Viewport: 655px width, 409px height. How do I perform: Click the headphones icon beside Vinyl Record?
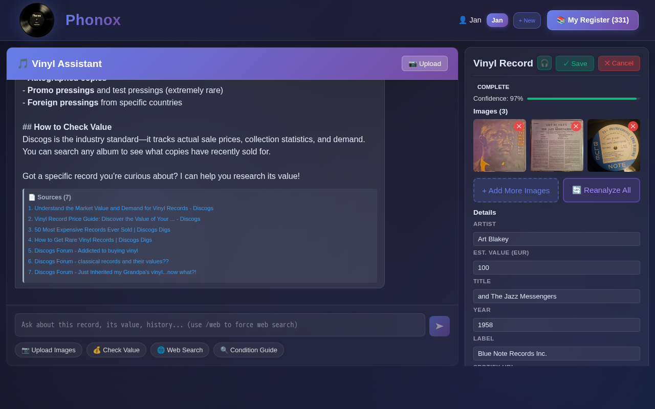point(544,63)
